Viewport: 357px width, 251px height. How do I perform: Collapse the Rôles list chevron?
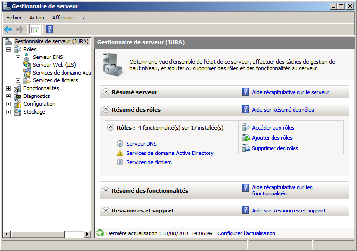pyautogui.click(x=111, y=128)
